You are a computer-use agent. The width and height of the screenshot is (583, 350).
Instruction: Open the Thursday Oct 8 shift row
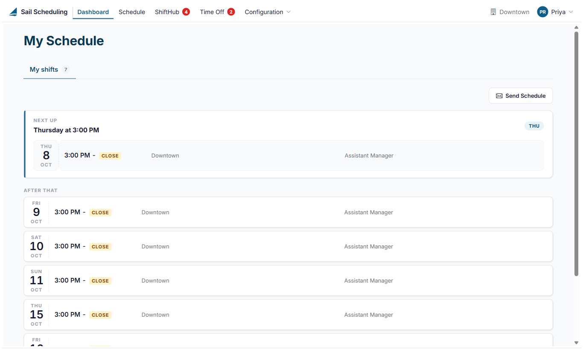289,155
